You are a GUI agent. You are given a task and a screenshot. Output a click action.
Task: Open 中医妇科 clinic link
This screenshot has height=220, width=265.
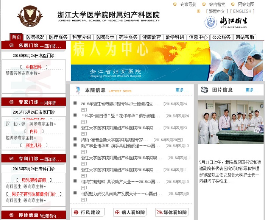click(34, 67)
